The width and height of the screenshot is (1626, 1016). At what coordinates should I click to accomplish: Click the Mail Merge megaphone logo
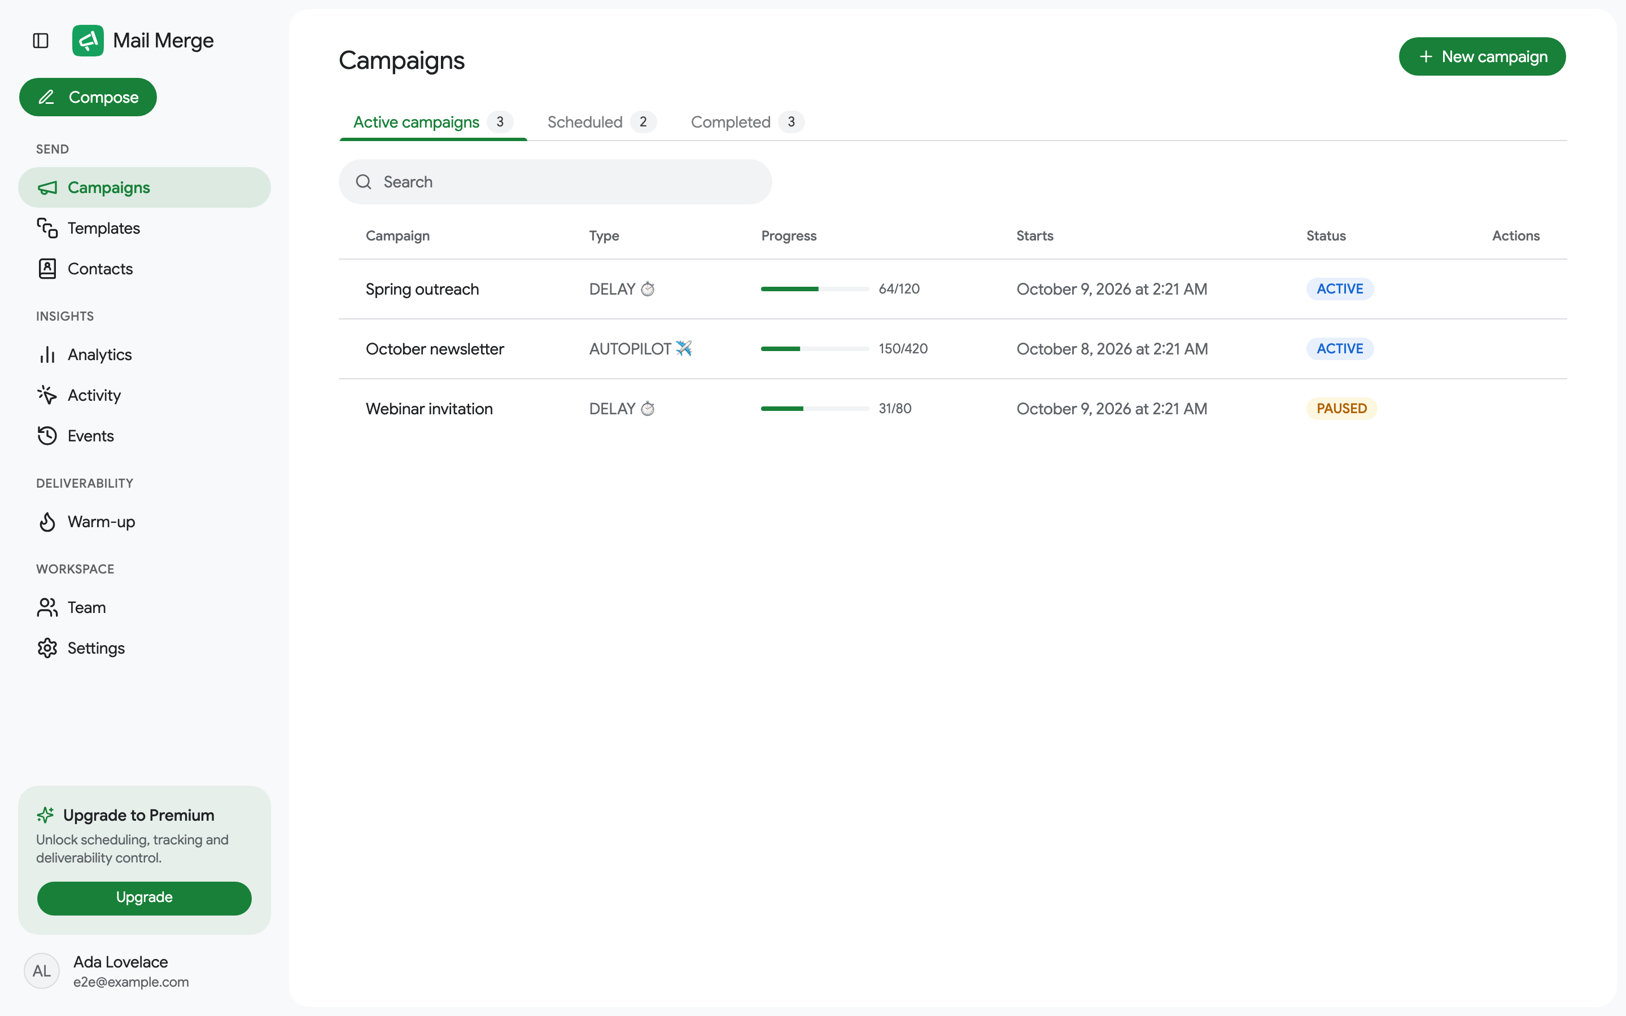pos(88,41)
